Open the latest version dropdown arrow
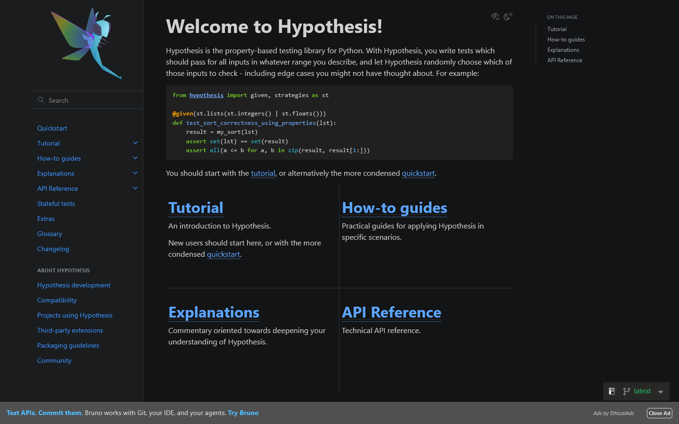 [x=661, y=391]
